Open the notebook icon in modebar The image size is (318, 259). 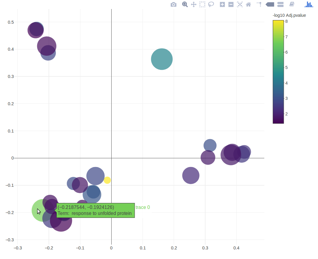click(x=292, y=4)
